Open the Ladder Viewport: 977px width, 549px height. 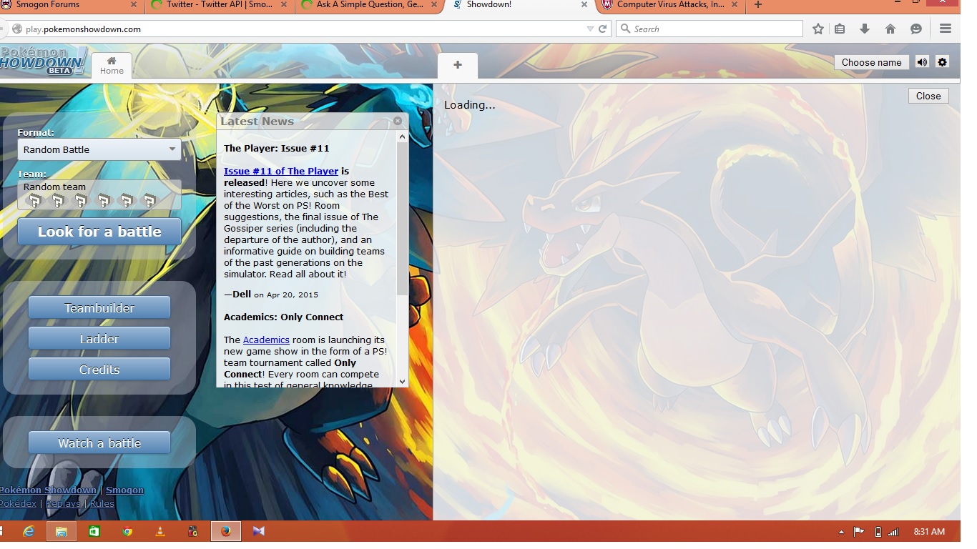pyautogui.click(x=99, y=339)
